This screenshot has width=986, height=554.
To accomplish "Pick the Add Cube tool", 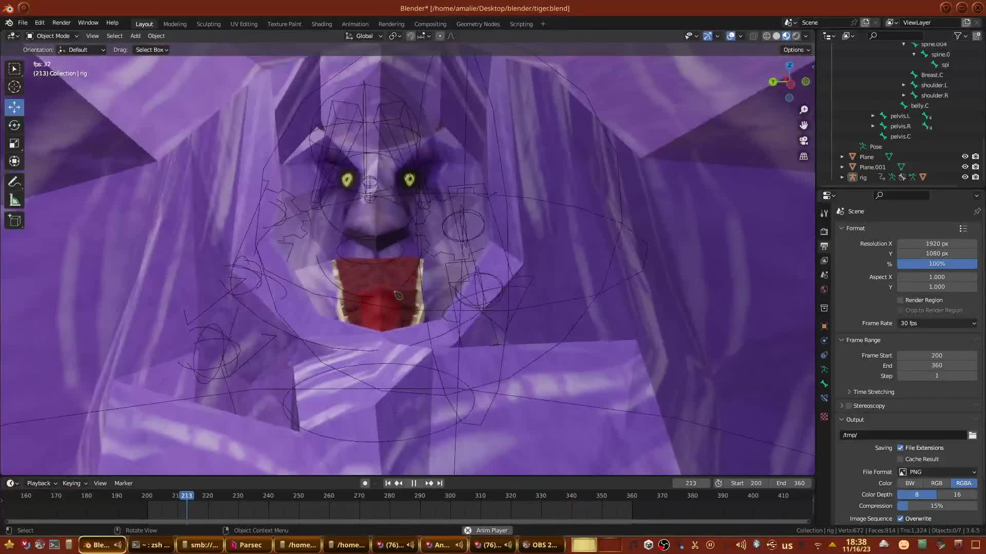I will 14,221.
